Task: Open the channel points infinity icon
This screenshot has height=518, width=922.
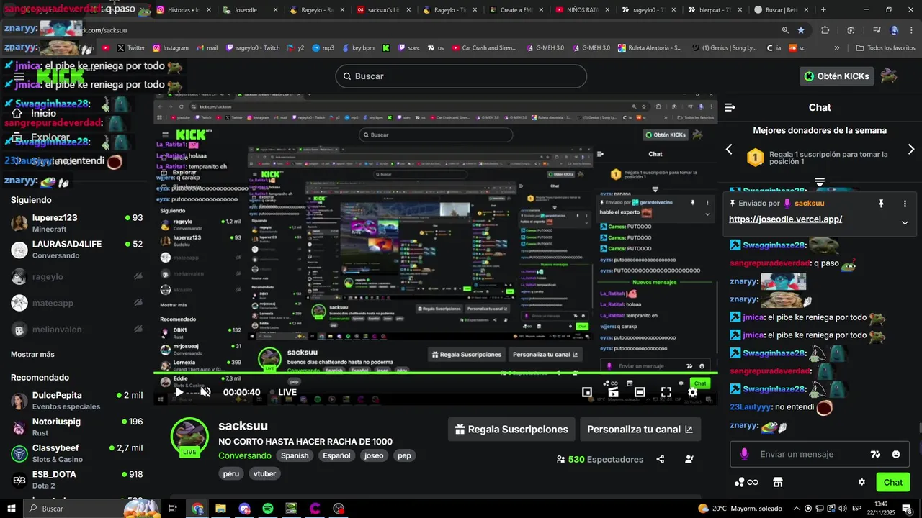Action: [x=746, y=482]
